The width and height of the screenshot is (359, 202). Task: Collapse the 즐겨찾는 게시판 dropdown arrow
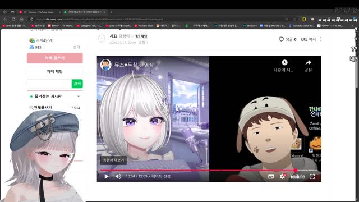click(x=79, y=97)
